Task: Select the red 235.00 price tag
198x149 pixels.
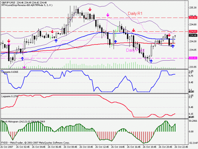Action: [193, 17]
